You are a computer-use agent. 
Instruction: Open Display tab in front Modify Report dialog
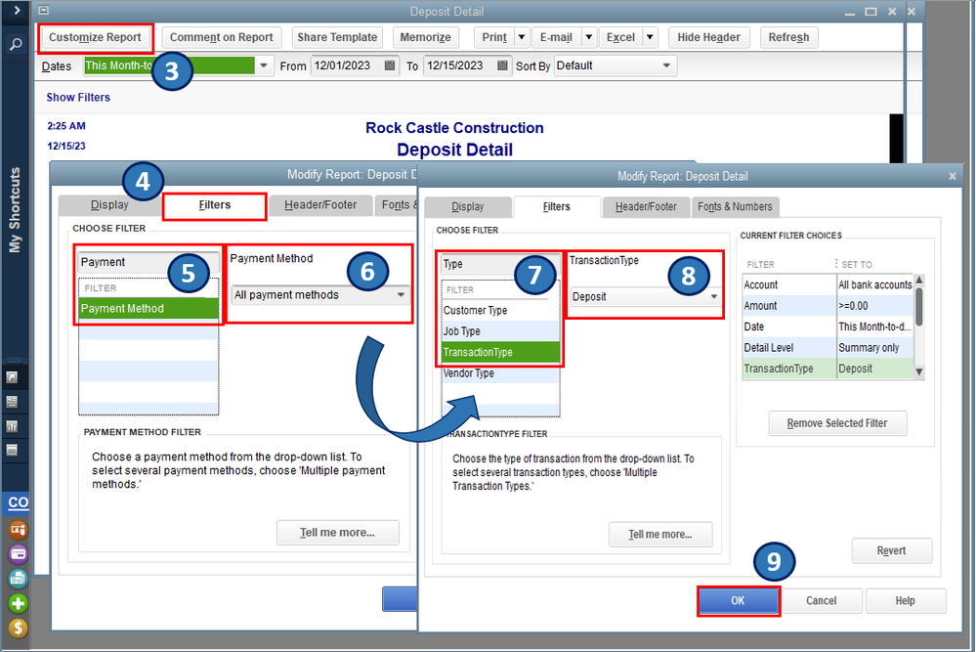tap(468, 207)
